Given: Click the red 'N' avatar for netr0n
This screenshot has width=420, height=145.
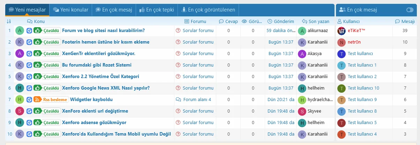Looking at the screenshot, I should click(342, 42).
